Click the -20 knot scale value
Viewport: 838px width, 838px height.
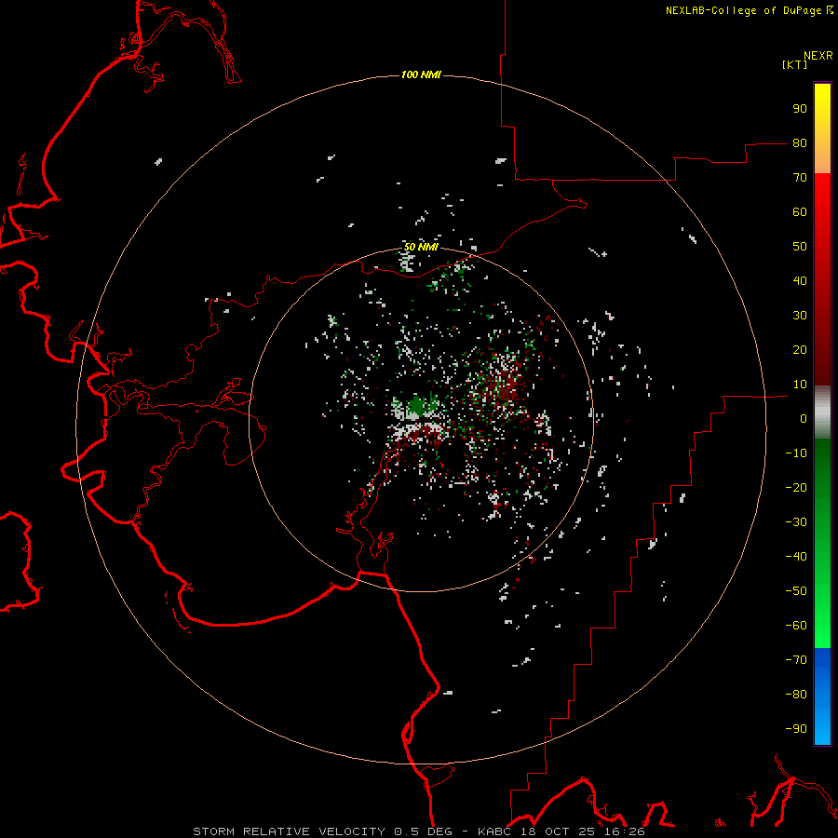796,487
